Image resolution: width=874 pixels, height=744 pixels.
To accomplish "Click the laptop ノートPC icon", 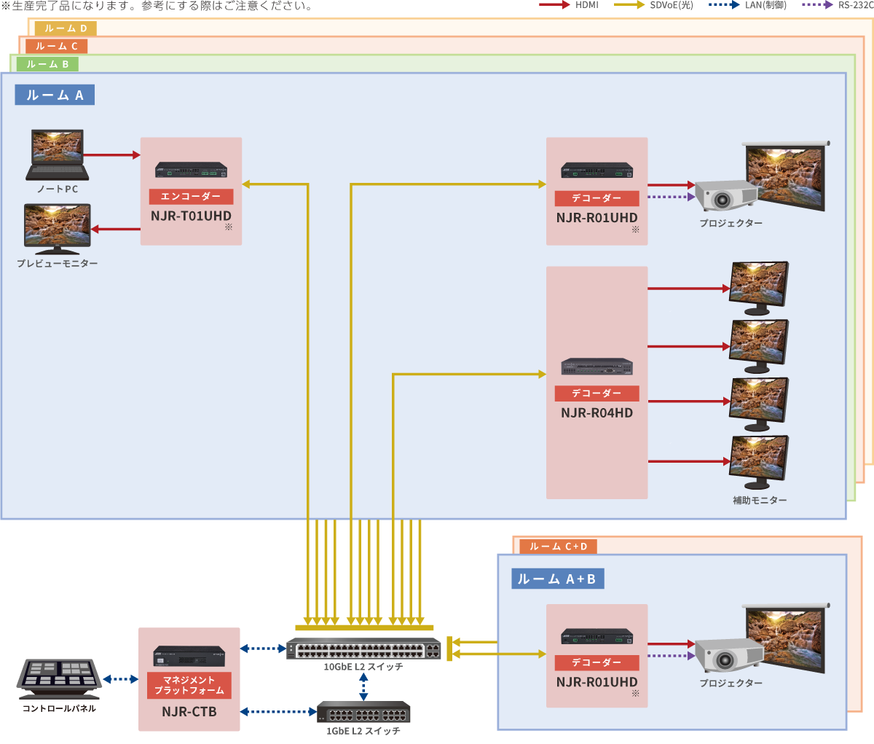I will click(58, 154).
